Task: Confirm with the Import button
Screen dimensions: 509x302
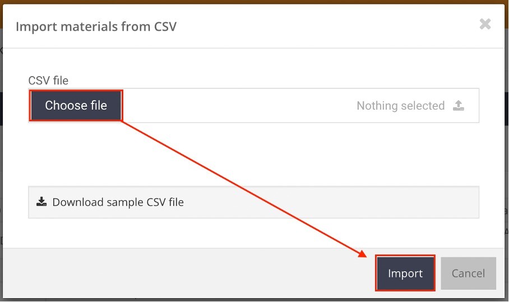Action: coord(405,273)
